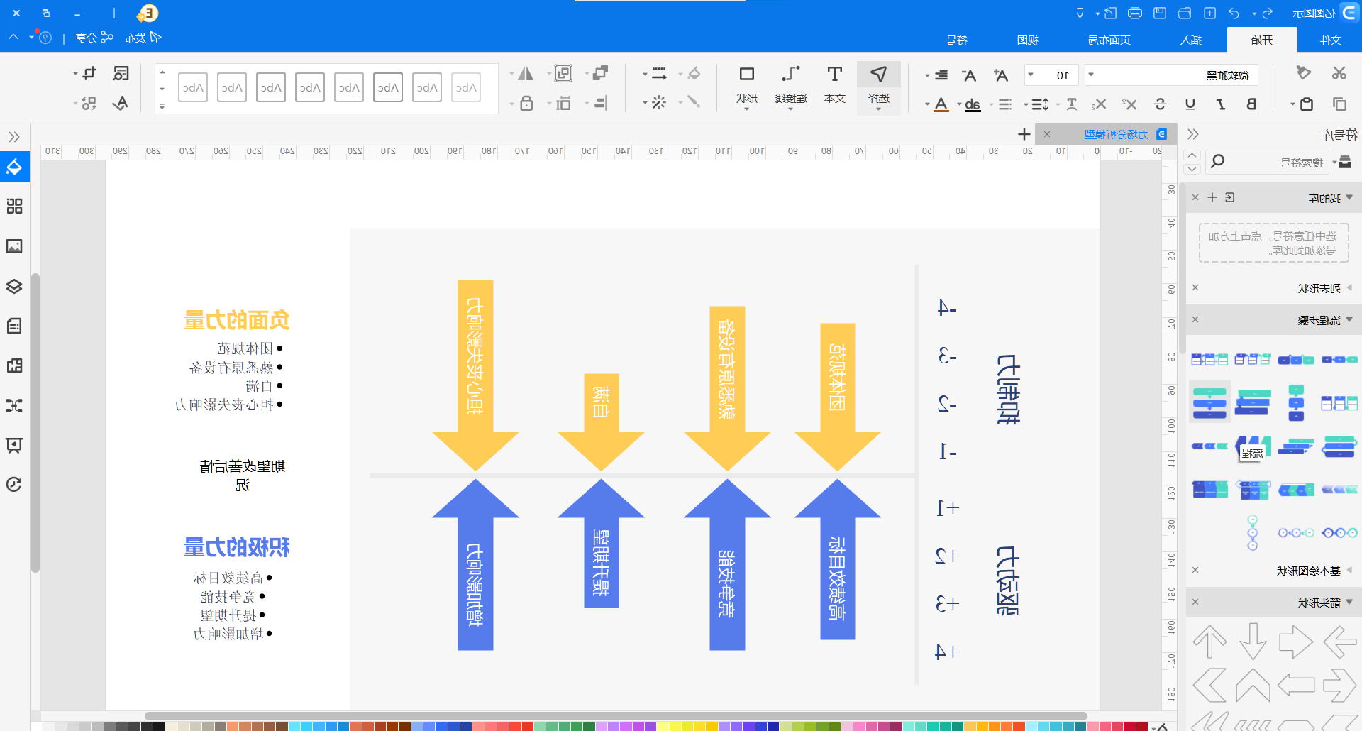Open the font color A dropdown arrow

tap(927, 104)
